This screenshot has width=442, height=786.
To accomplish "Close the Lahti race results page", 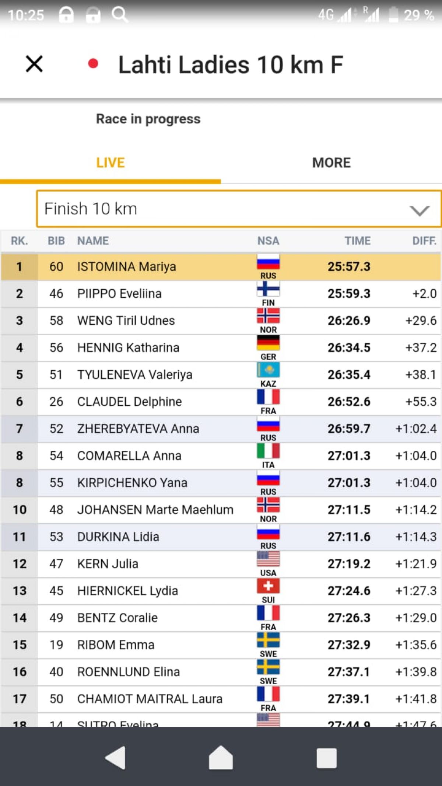I will 34,64.
